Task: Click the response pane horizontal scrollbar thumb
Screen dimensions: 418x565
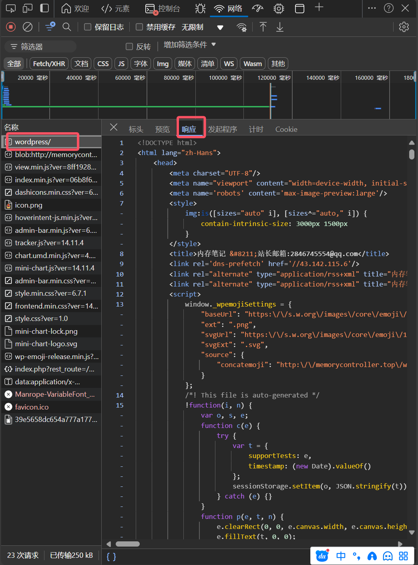Action: [x=128, y=544]
